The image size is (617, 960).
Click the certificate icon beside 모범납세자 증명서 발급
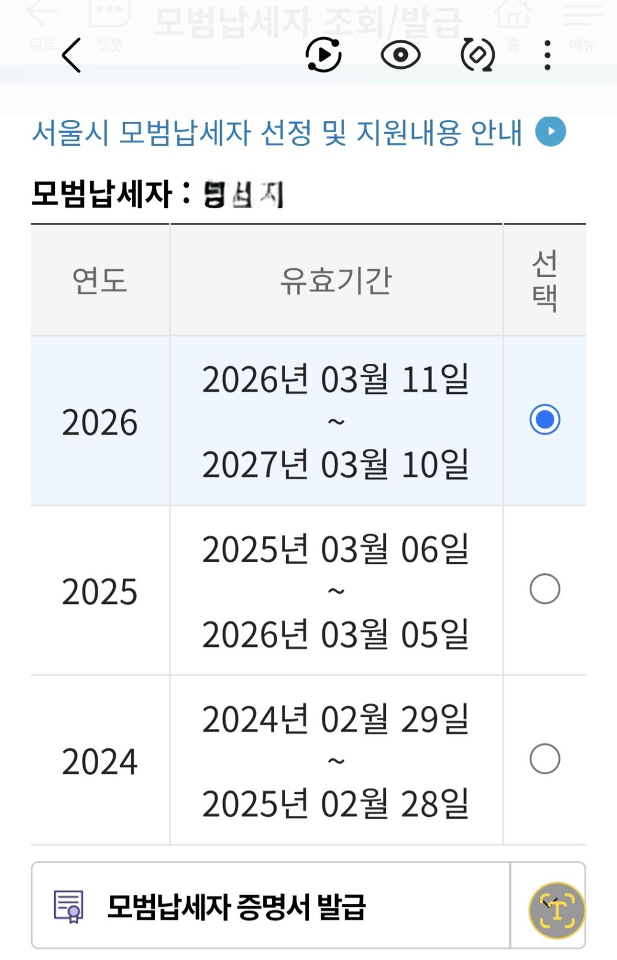tap(69, 906)
